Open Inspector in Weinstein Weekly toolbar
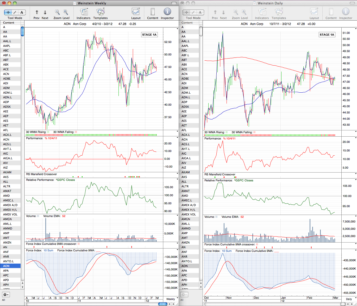The width and height of the screenshot is (357, 306). point(167,12)
